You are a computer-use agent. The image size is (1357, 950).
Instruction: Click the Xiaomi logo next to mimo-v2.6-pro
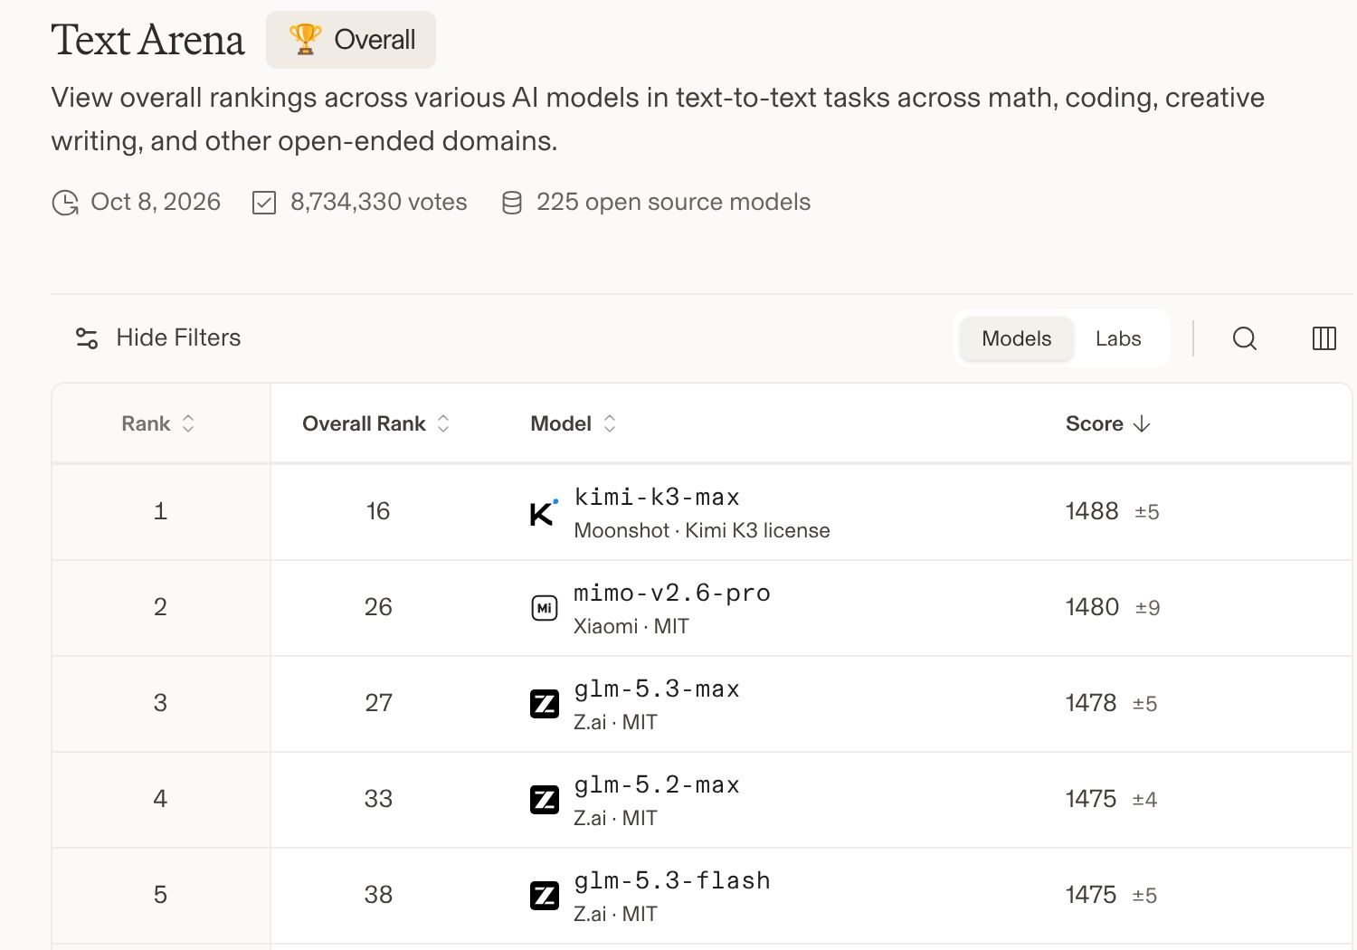click(x=544, y=608)
